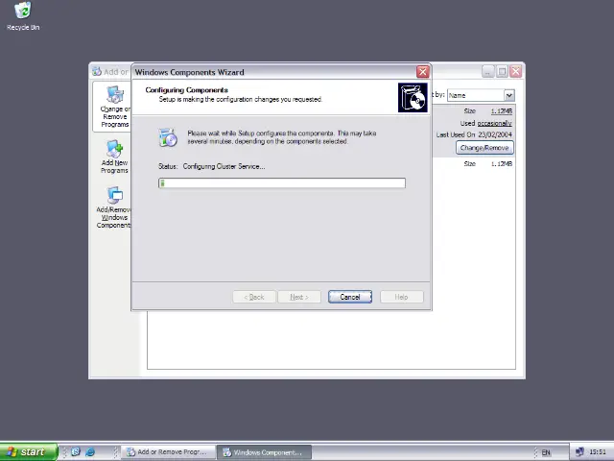Click the Quick Launch icon next to Start
The image size is (614, 461).
[75, 452]
